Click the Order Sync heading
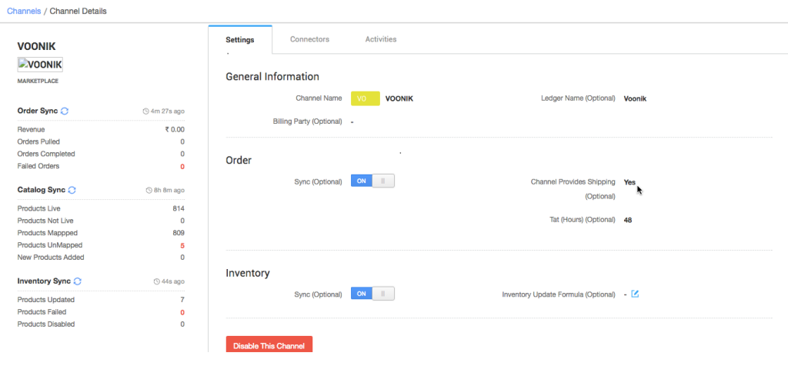 point(37,111)
